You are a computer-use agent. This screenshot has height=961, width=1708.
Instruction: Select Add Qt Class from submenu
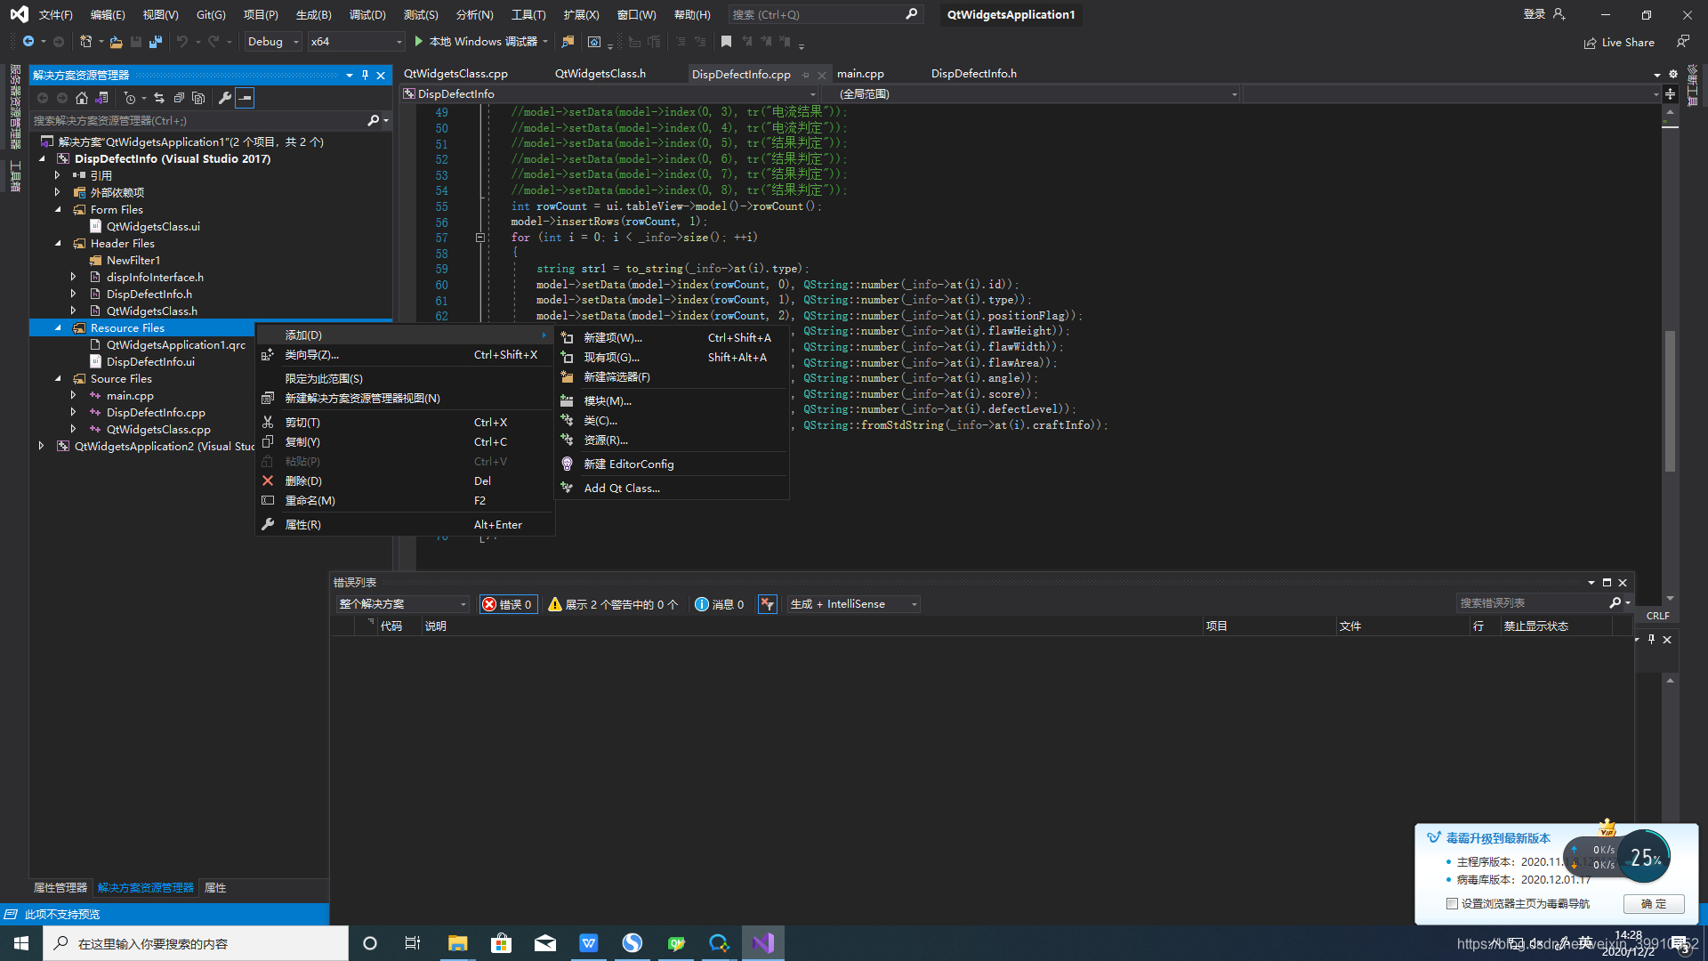point(621,488)
